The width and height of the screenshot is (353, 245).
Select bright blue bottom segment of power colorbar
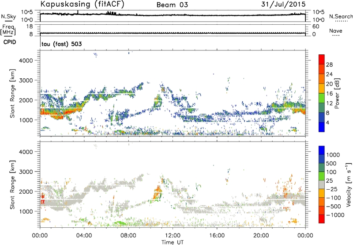[322, 127]
